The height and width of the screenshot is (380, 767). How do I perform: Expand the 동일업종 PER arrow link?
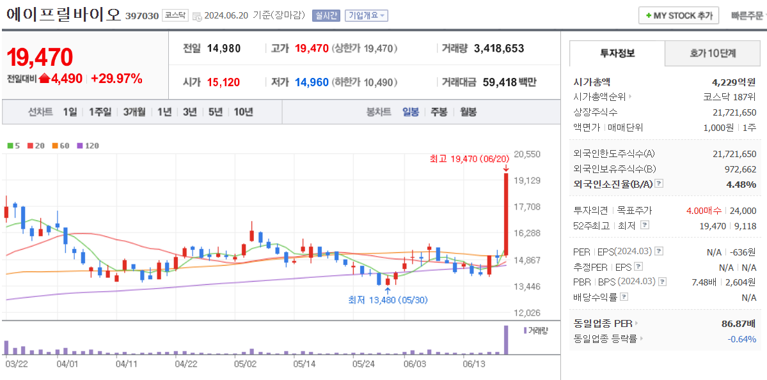[637, 323]
